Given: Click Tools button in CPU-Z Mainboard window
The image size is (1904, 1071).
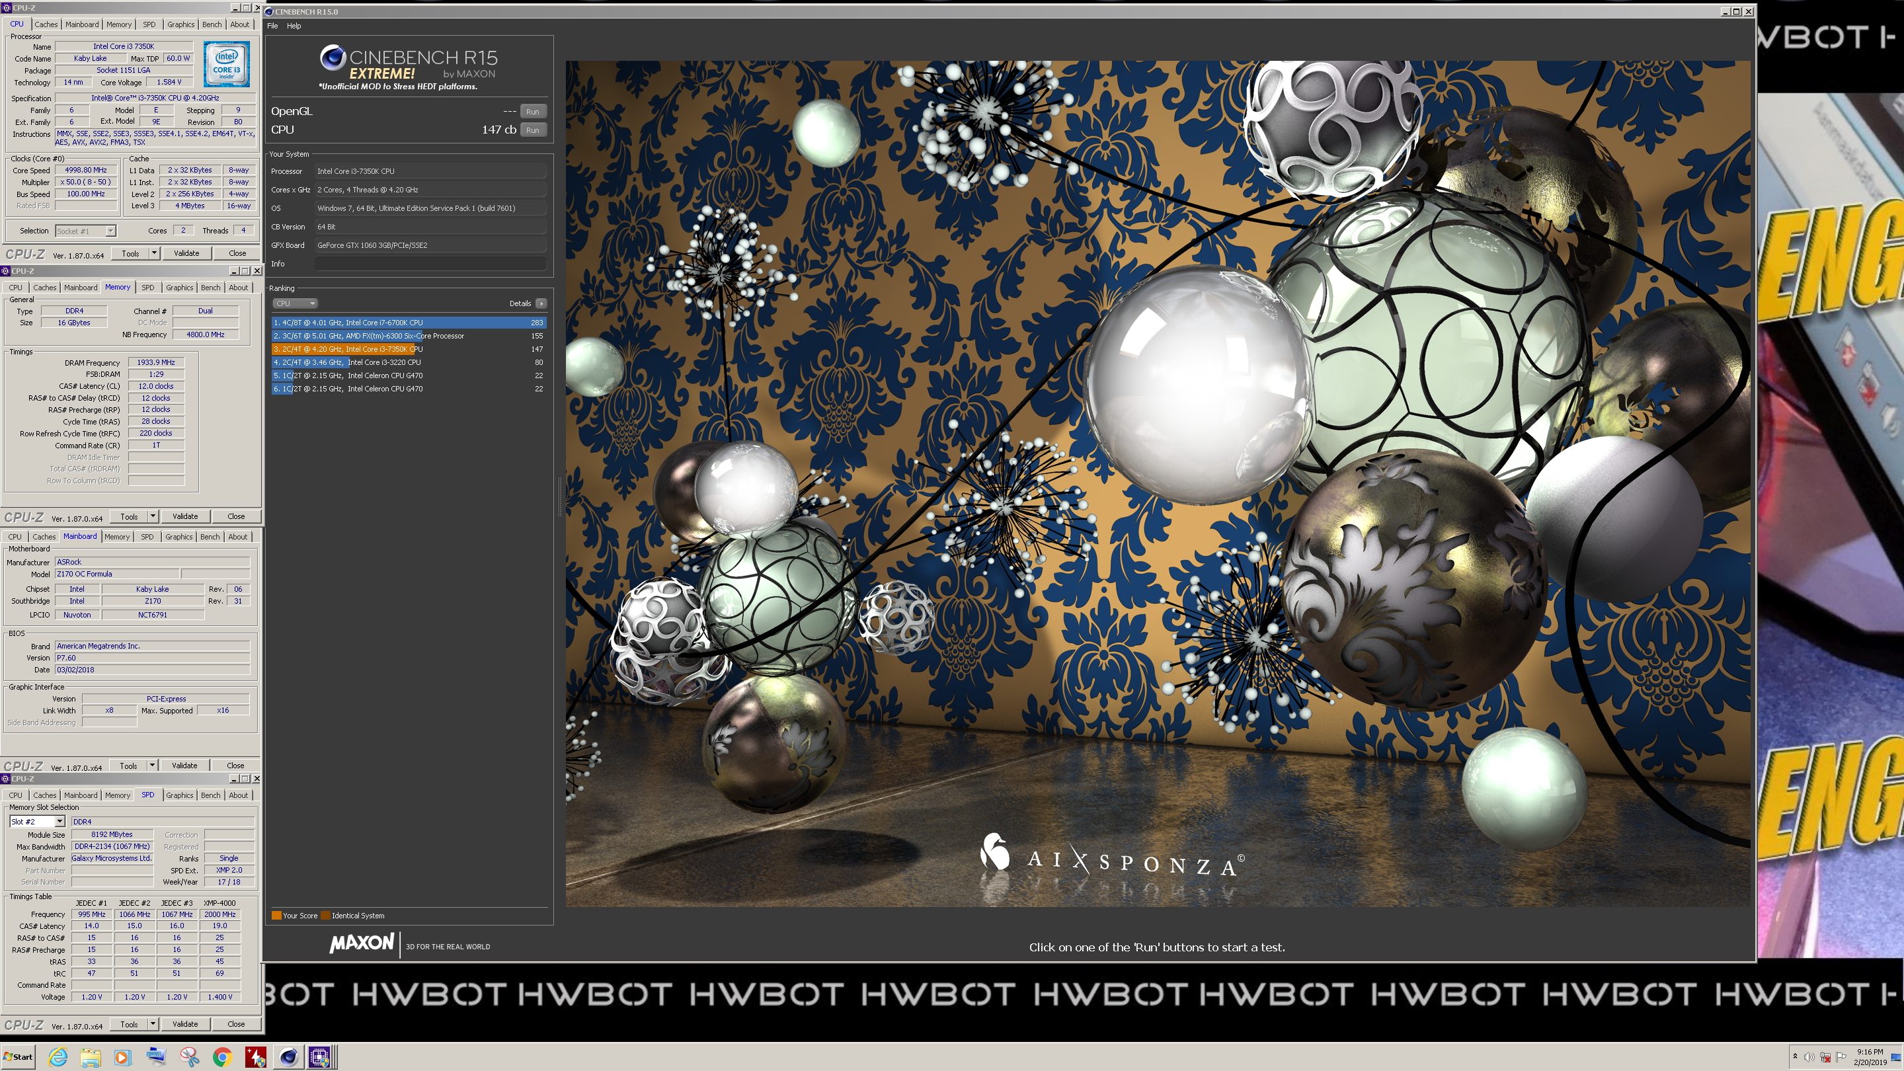Looking at the screenshot, I should click(129, 766).
